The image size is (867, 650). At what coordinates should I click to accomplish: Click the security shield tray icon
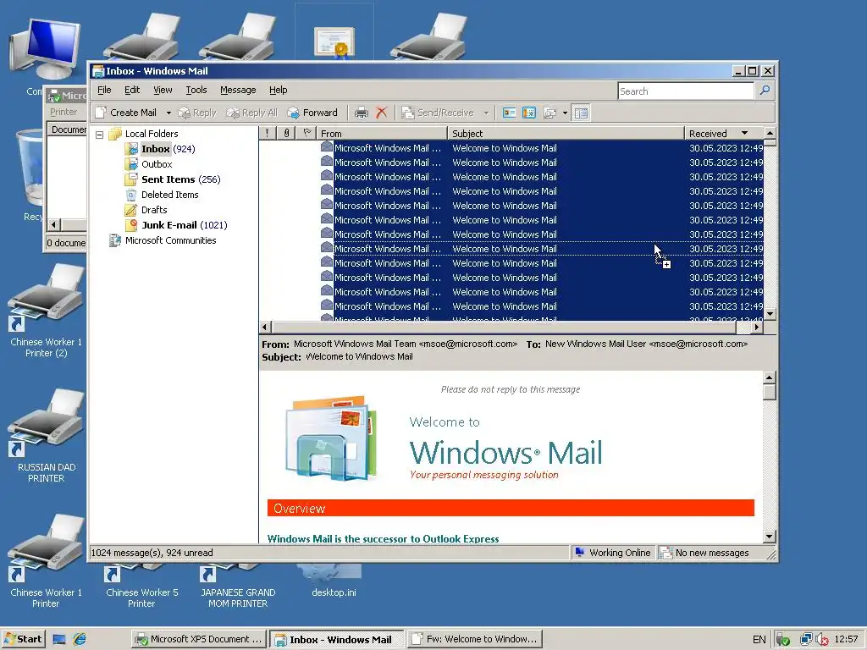pyautogui.click(x=783, y=640)
